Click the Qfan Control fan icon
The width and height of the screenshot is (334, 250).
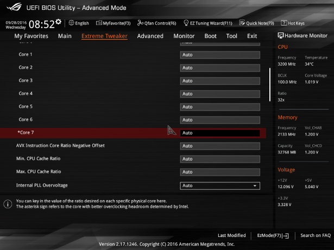coord(140,23)
